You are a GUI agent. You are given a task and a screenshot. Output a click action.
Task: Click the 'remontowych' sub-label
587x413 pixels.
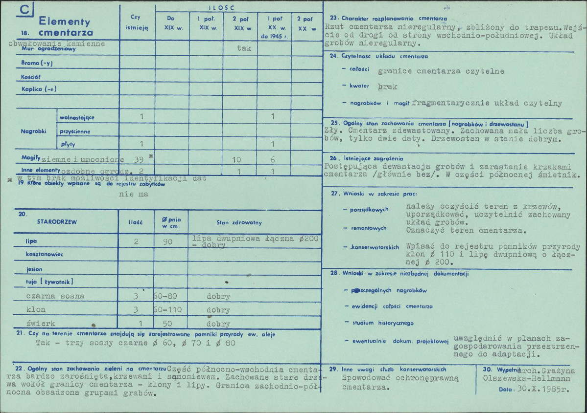point(368,228)
